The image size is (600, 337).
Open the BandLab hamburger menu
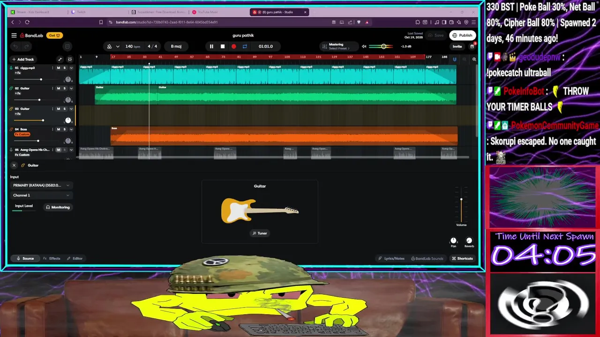14,35
